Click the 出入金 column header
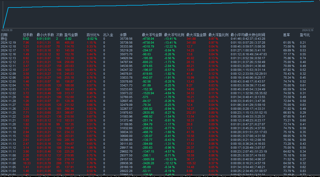 tap(108, 35)
